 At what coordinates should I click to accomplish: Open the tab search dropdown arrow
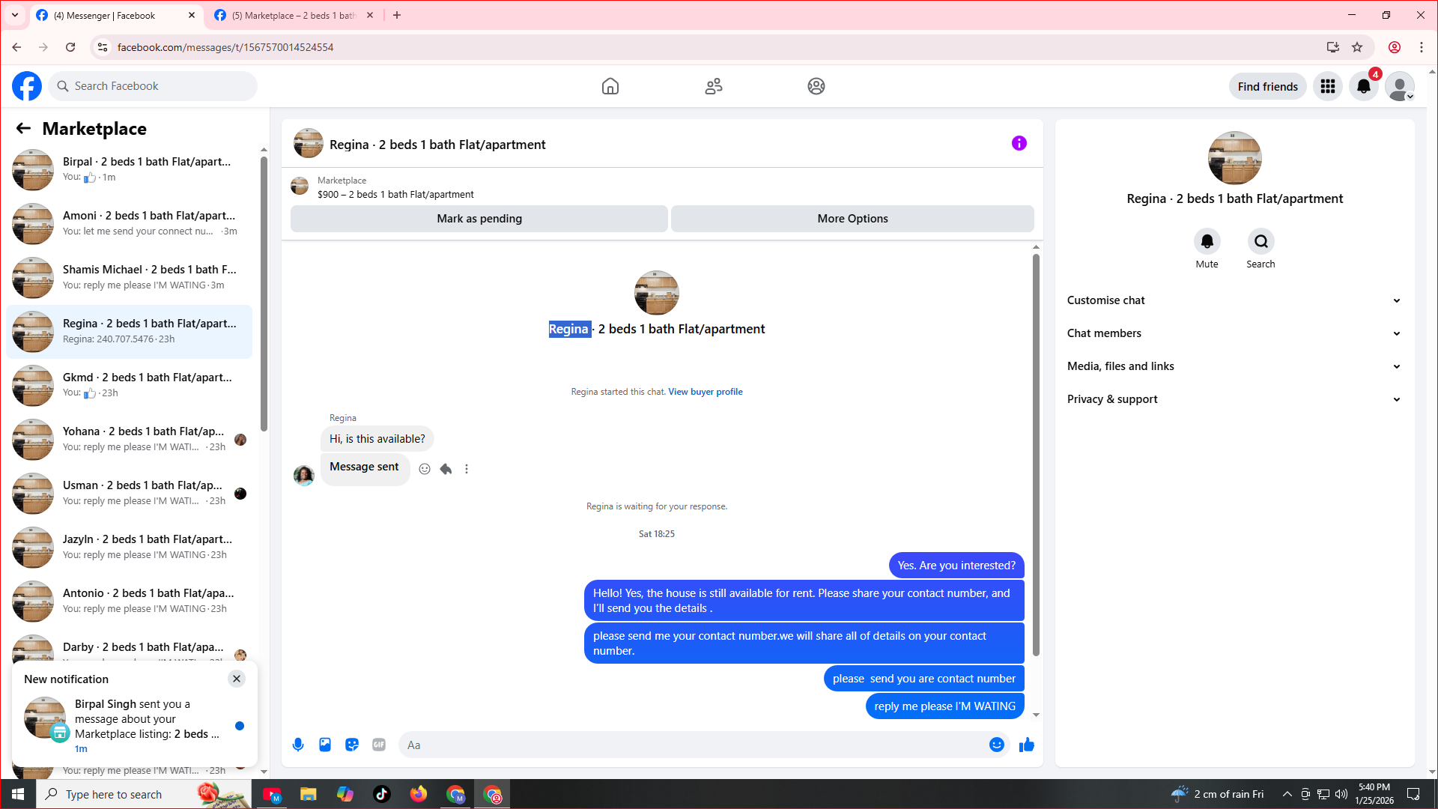[15, 15]
